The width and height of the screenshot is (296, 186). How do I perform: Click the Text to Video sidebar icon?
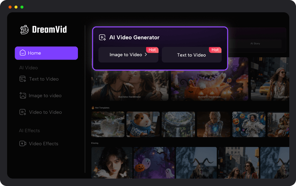click(23, 79)
